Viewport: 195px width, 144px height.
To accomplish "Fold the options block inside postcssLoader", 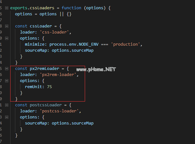I will click(x=7, y=117).
